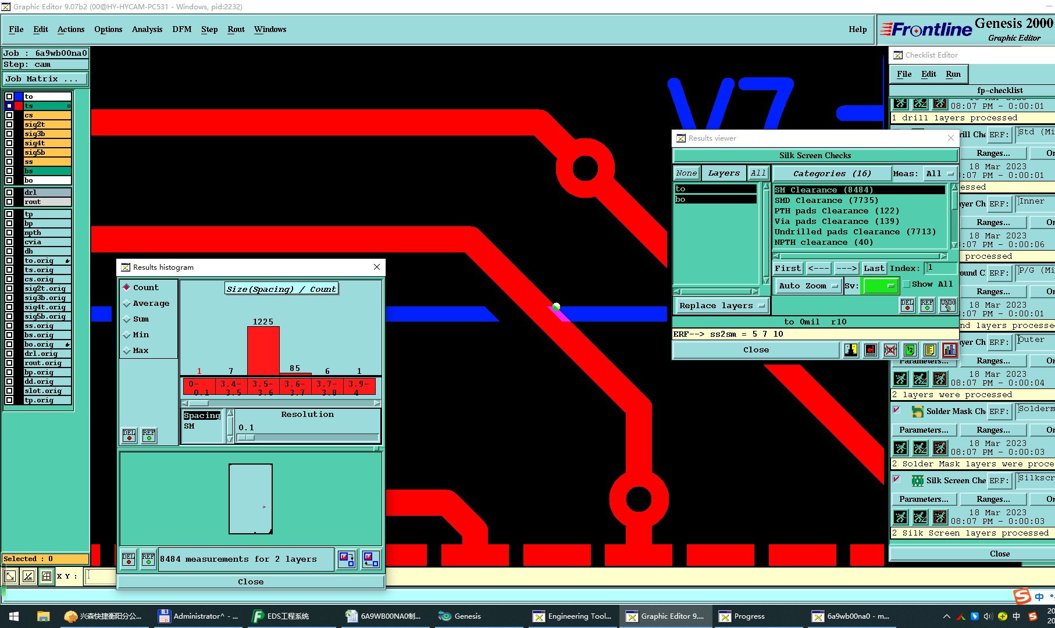
Task: Click the All layers button in Results viewer
Action: (x=758, y=173)
